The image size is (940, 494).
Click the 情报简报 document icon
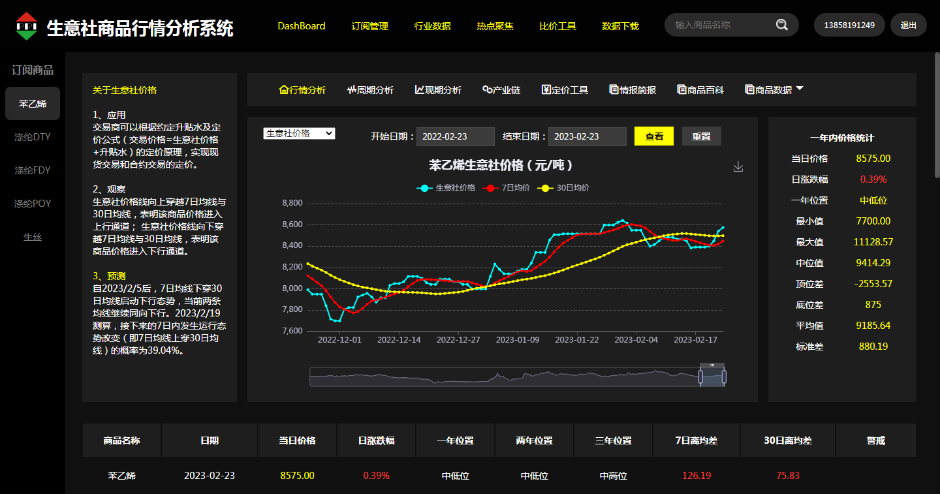614,90
